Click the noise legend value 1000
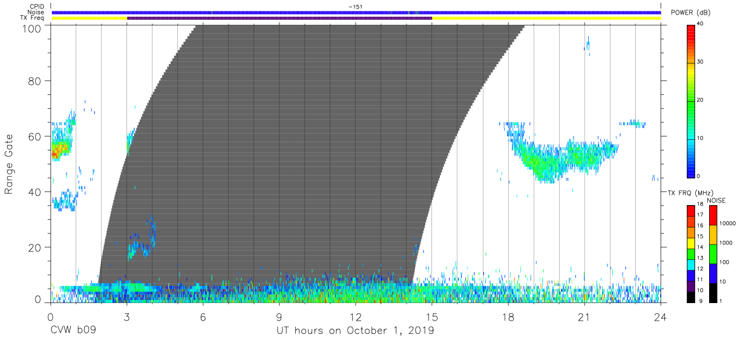 click(x=726, y=243)
